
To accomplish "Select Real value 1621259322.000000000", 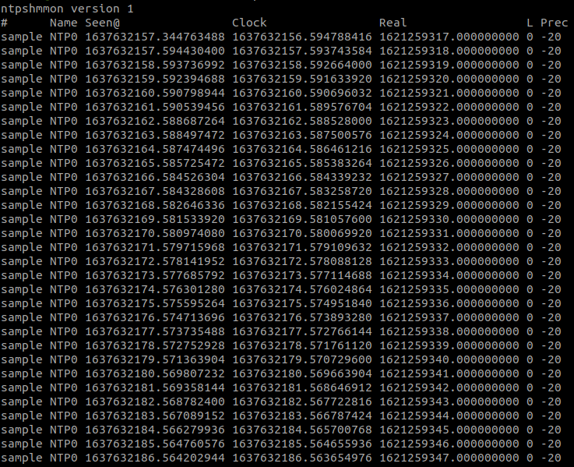I will pos(449,107).
